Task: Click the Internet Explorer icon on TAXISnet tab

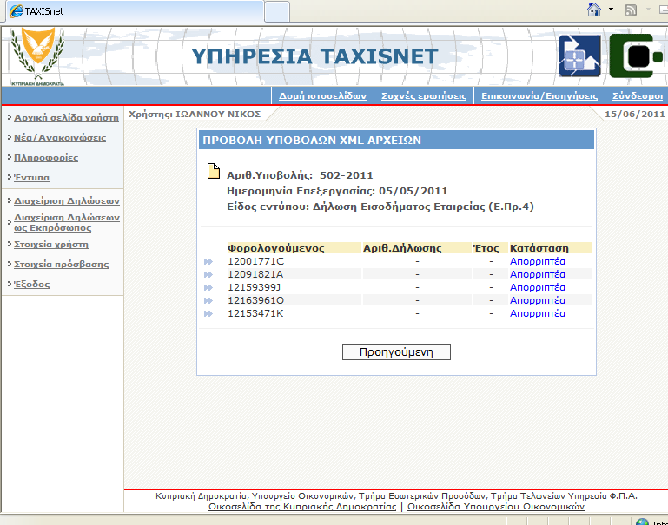Action: point(17,11)
